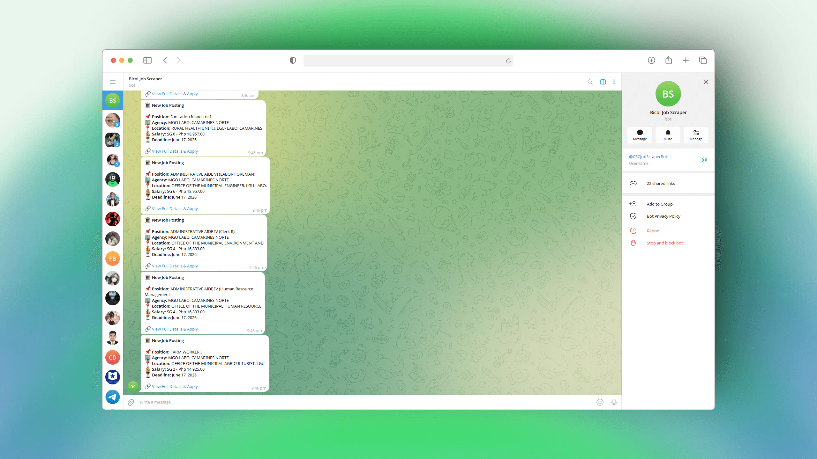817x459 pixels.
Task: Go forward in the browser
Action: pos(179,60)
